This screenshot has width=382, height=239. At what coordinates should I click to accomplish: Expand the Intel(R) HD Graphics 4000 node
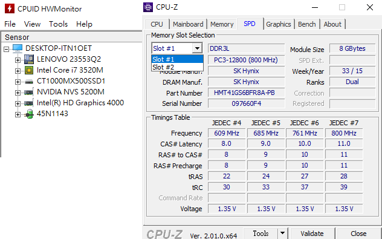pyautogui.click(x=18, y=103)
